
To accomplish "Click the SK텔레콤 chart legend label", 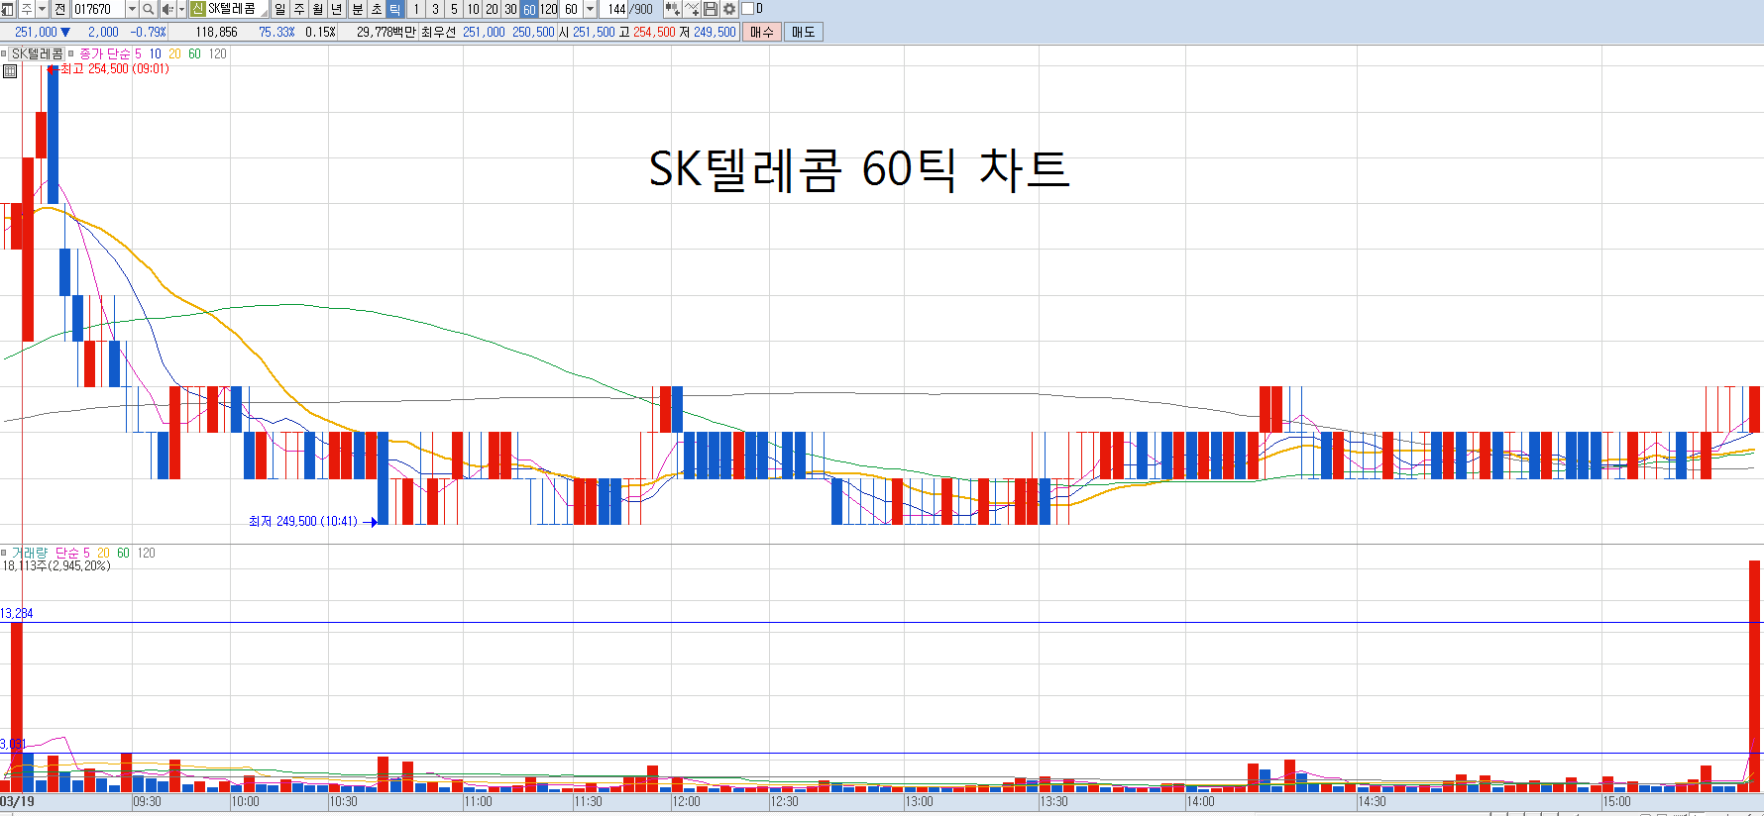I will tap(38, 53).
